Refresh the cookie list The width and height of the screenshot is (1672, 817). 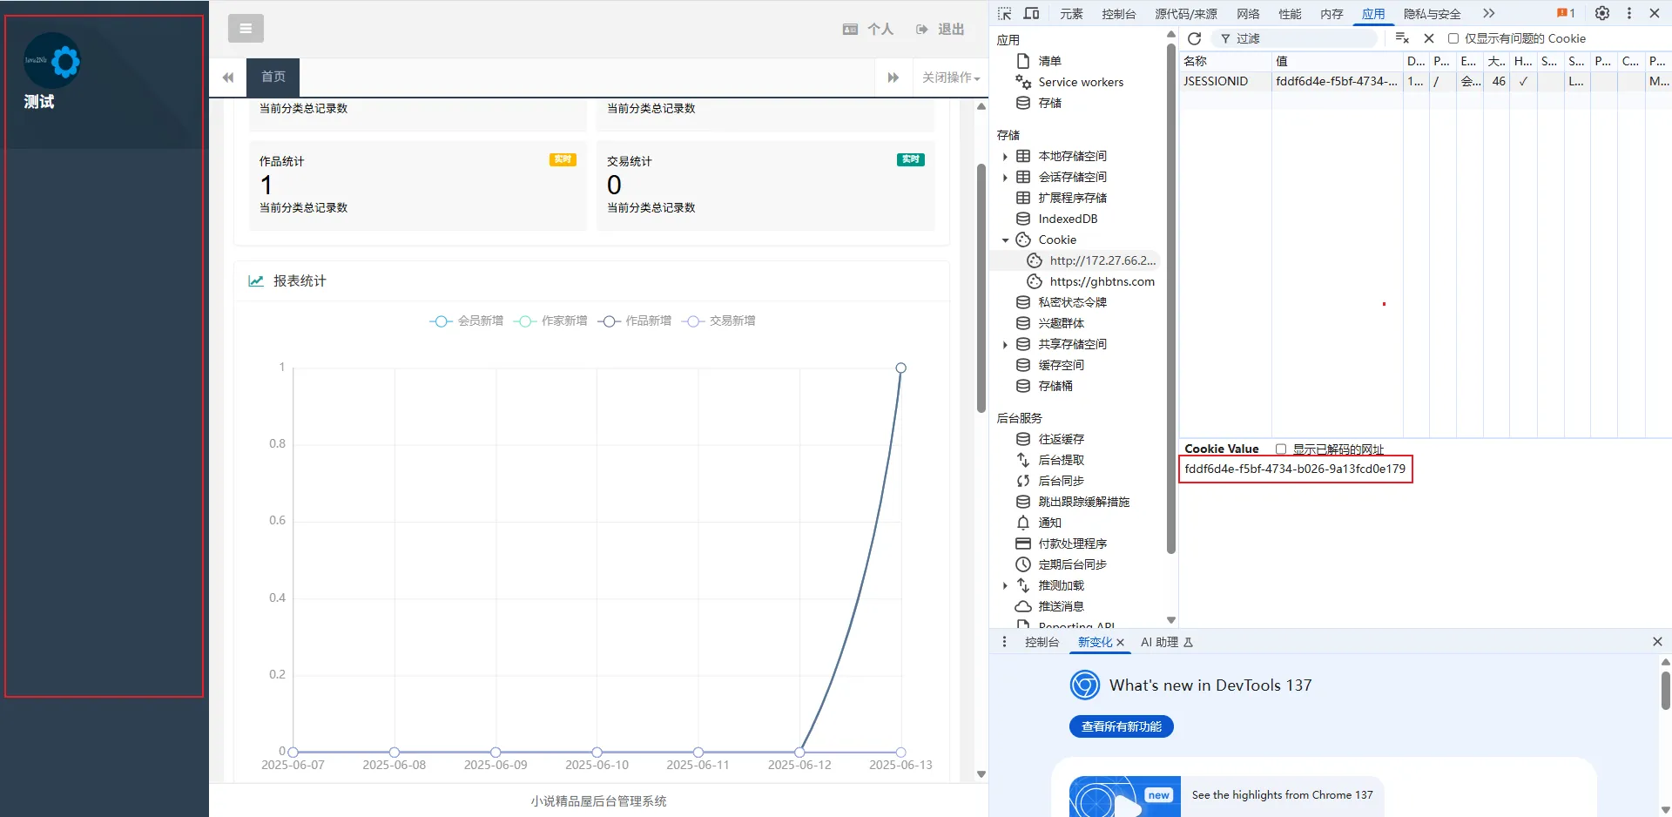1194,38
